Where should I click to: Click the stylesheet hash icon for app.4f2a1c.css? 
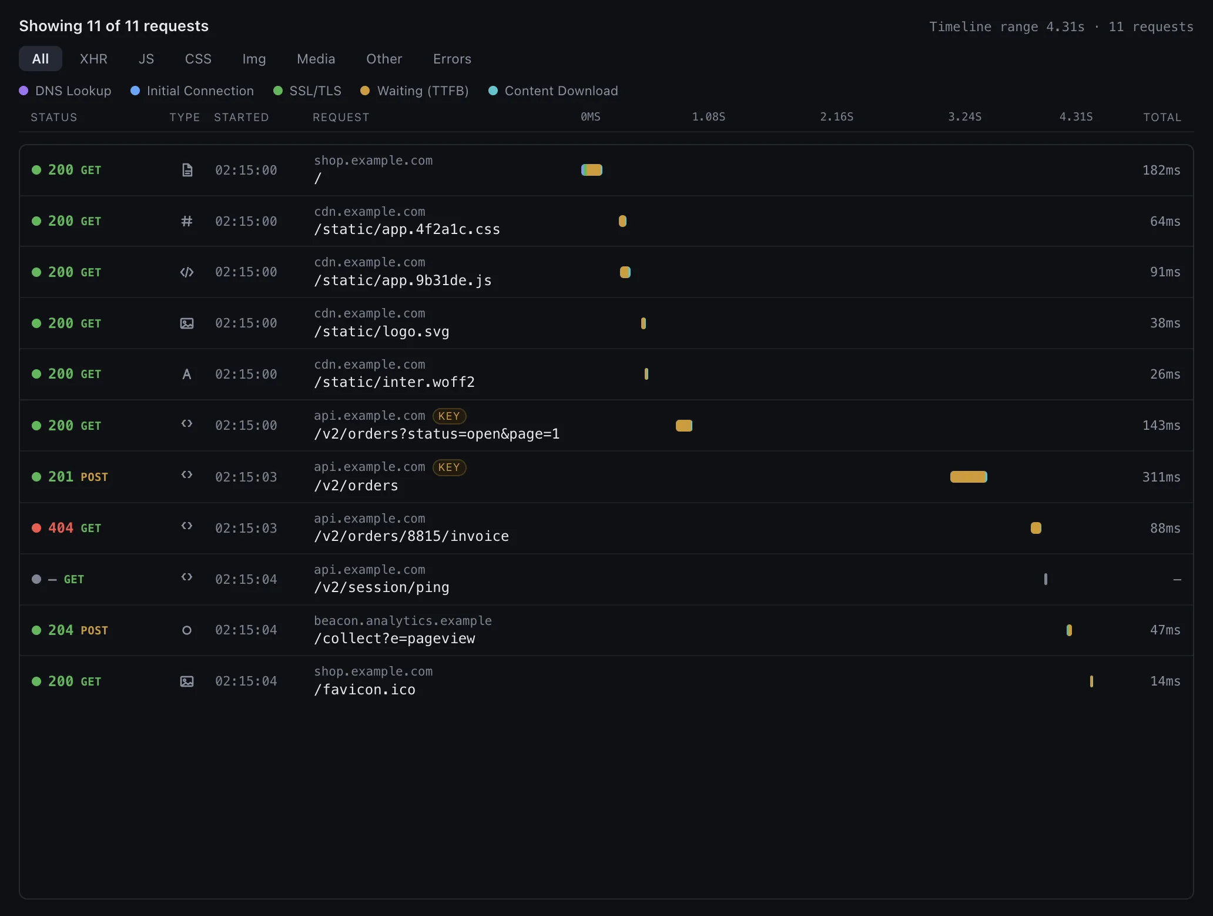[187, 221]
